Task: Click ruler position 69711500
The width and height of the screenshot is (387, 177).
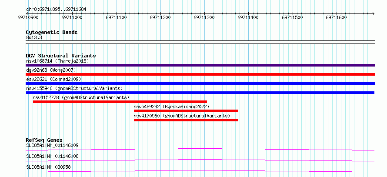Action: (293, 17)
